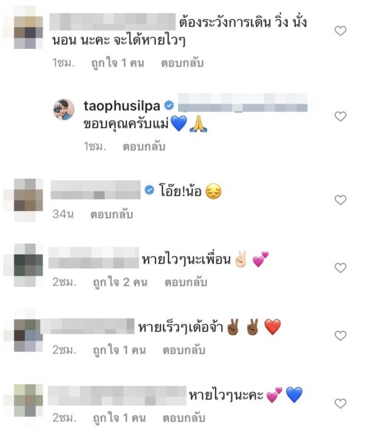This screenshot has height=437, width=368.
Task: Reply to the โอ๊ย!น้อ comment
Action: pyautogui.click(x=112, y=214)
